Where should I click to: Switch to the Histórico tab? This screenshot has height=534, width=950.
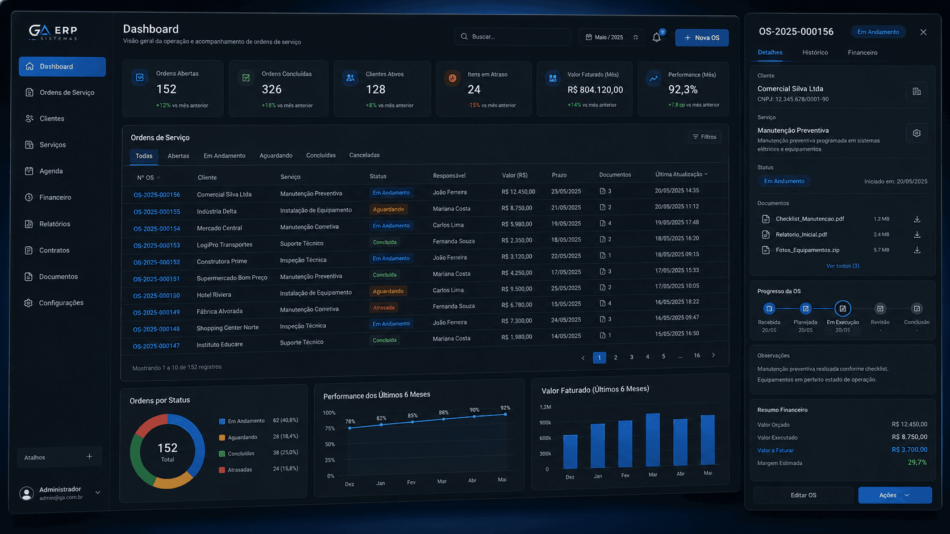pyautogui.click(x=815, y=53)
